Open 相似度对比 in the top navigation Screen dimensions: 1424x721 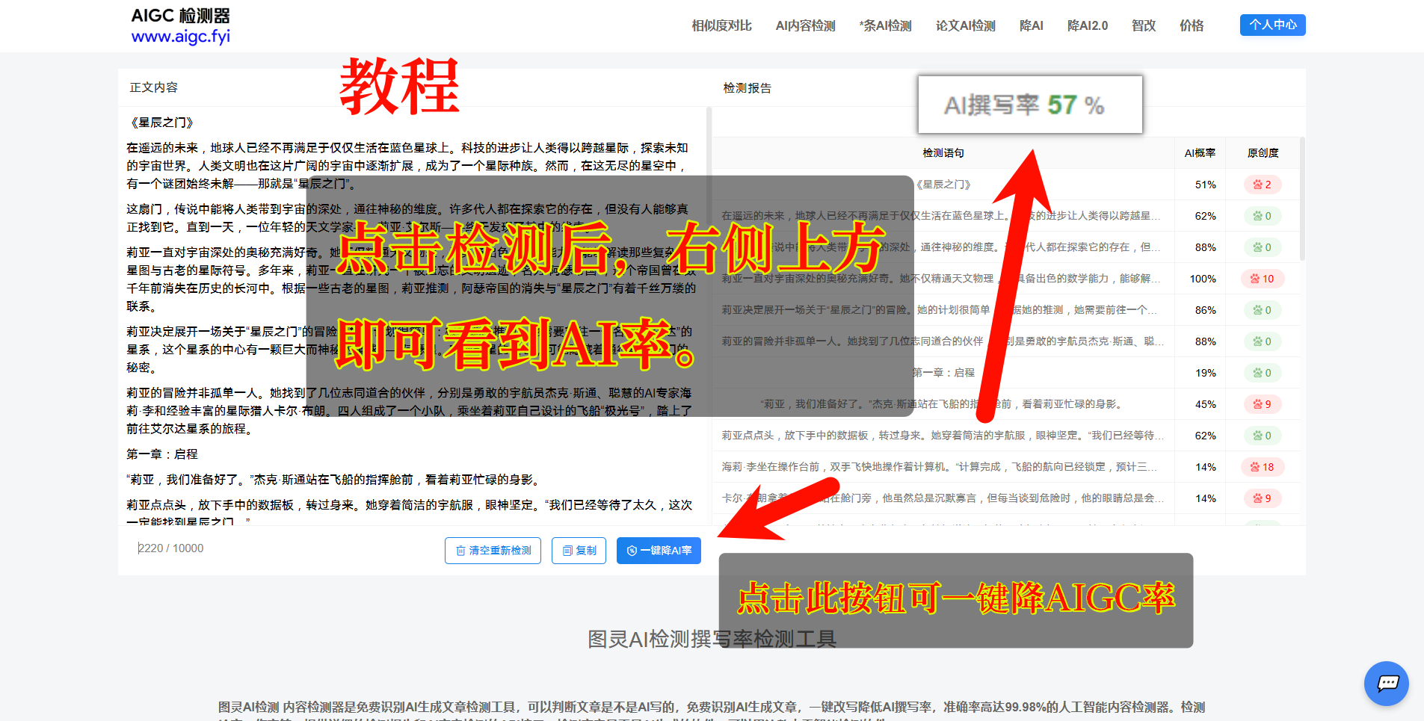[x=721, y=25]
